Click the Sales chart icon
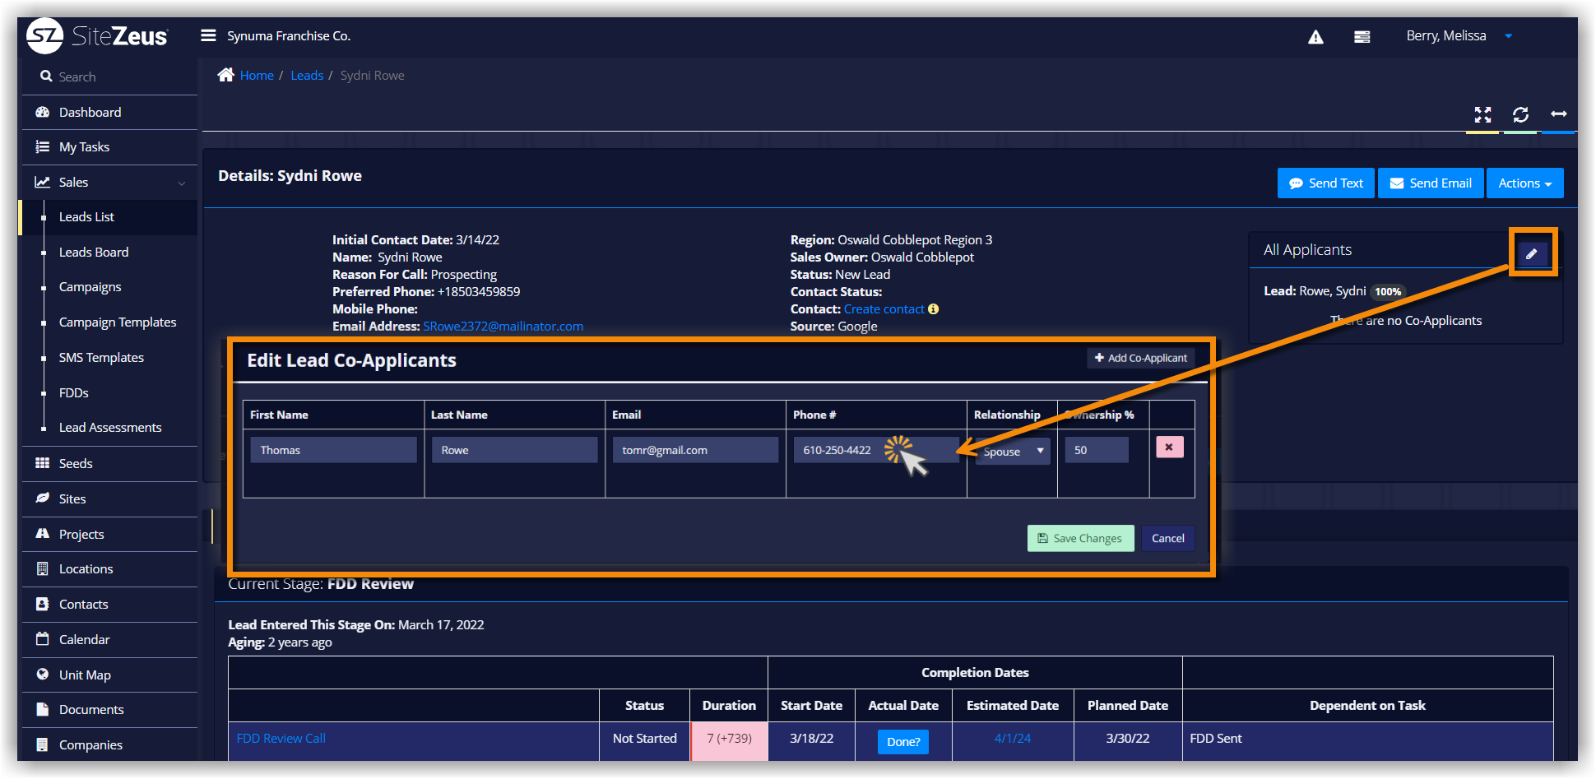 coord(43,182)
